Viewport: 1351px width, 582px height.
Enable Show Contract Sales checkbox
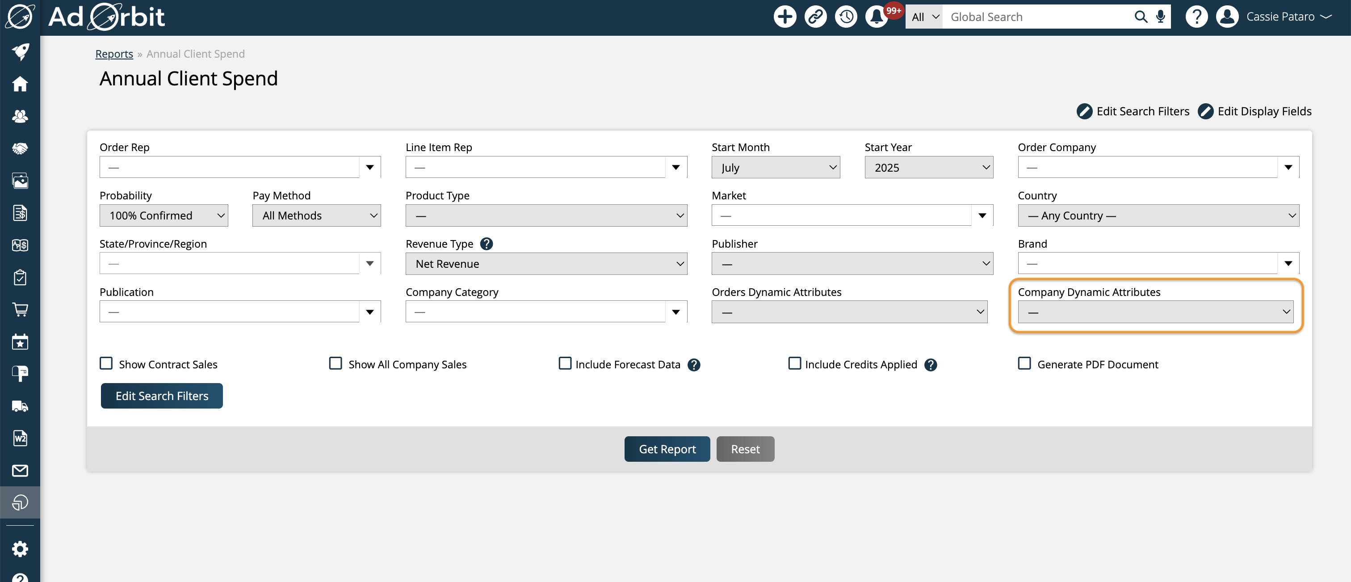[106, 364]
